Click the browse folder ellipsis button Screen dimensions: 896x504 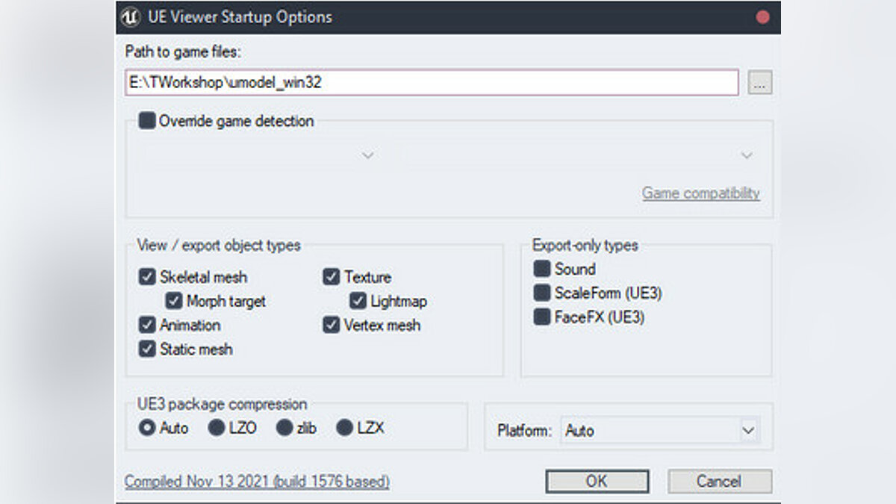click(759, 84)
